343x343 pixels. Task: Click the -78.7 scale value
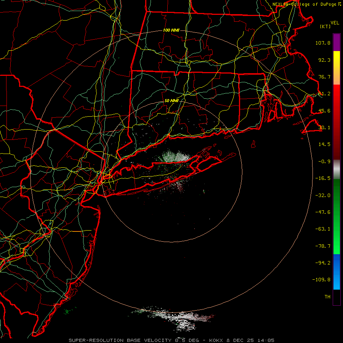tap(323, 246)
